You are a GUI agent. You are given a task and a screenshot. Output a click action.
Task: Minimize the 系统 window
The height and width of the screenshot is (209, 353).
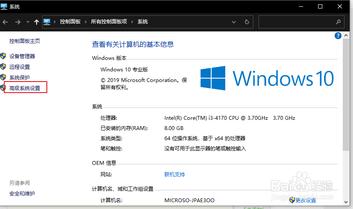pyautogui.click(x=301, y=6)
